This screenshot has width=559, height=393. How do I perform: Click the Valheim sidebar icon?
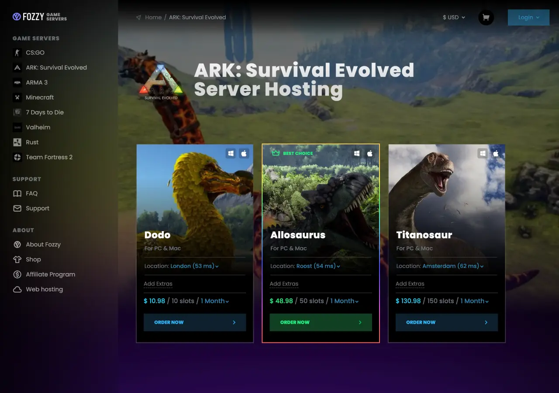(17, 127)
